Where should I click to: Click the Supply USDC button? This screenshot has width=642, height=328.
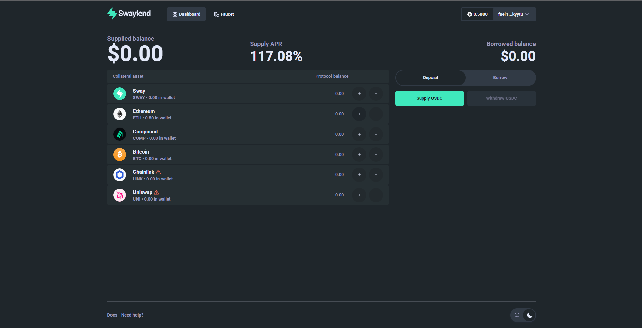429,98
